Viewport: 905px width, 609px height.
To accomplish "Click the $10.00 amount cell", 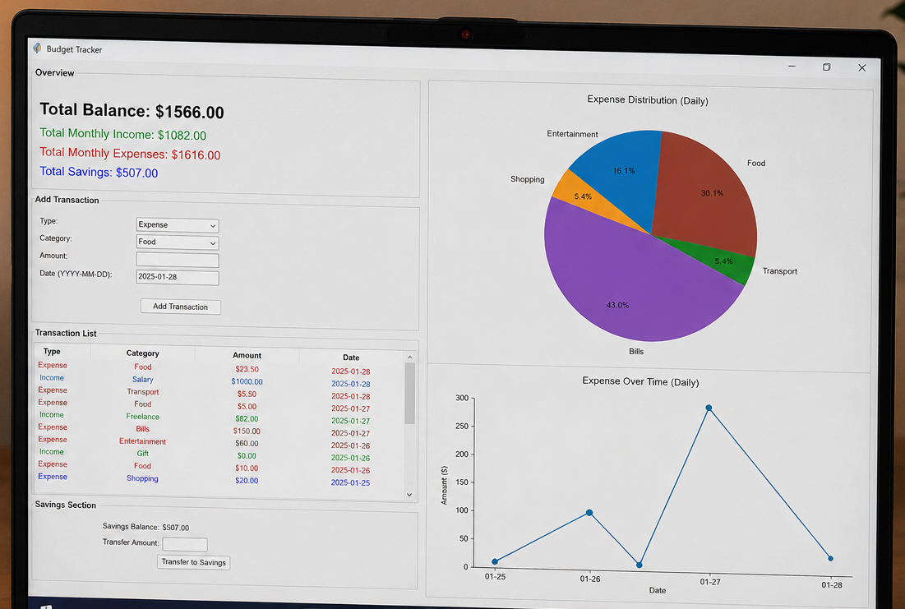I will (x=247, y=468).
